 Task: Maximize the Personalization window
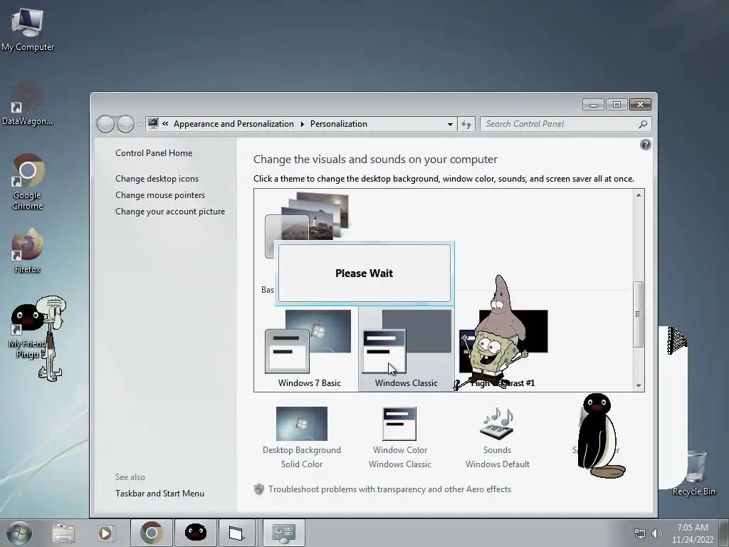pyautogui.click(x=617, y=105)
